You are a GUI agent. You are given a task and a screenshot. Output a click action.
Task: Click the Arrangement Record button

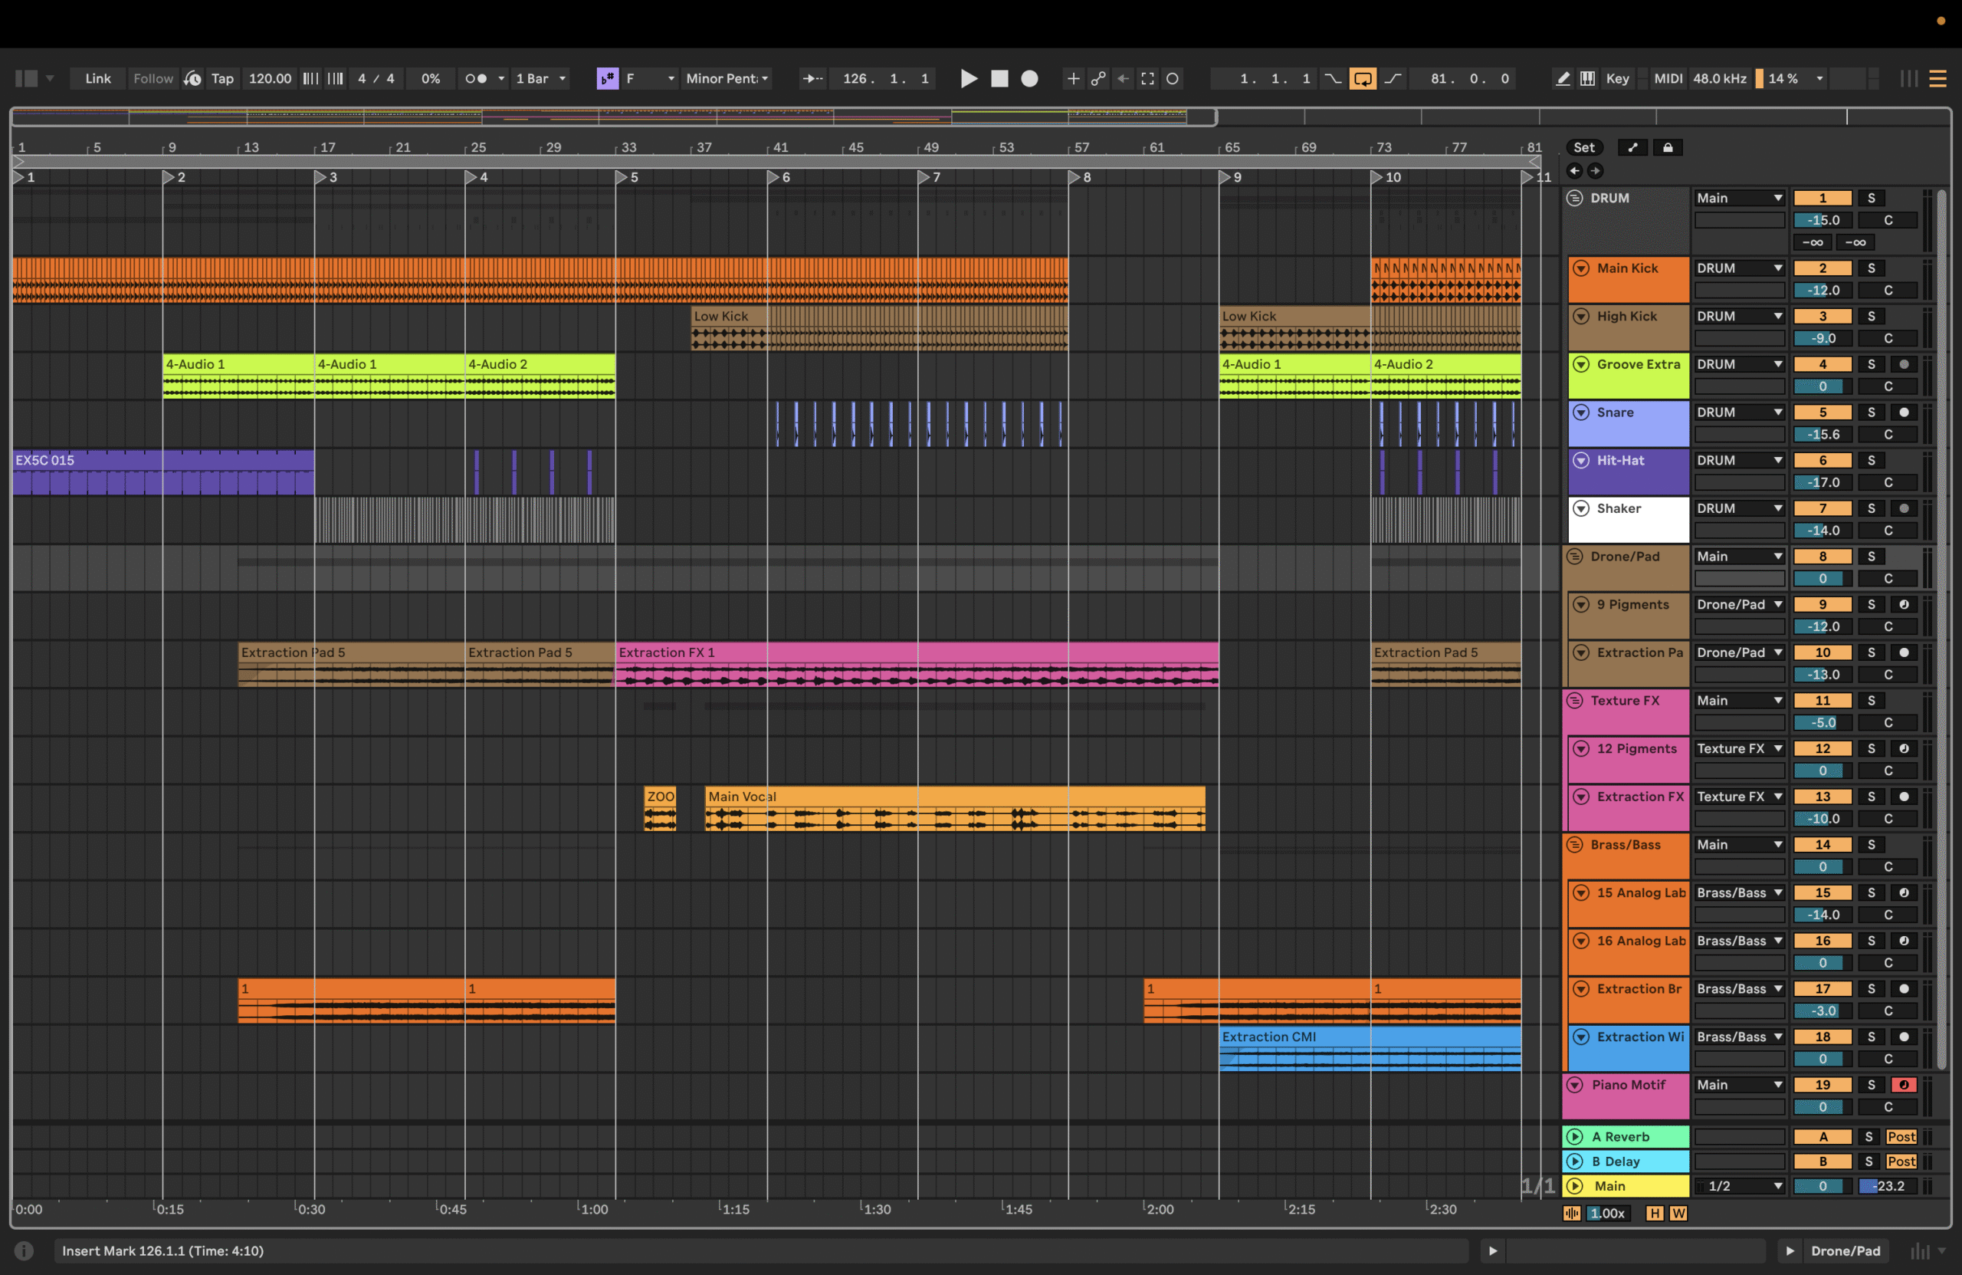point(1029,78)
